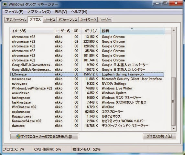Select taskmgr.exe in the list
Image resolution: width=185 pixels, height=155 pixels.
[x=87, y=98]
